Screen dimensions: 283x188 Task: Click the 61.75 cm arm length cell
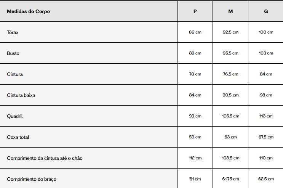click(x=230, y=178)
